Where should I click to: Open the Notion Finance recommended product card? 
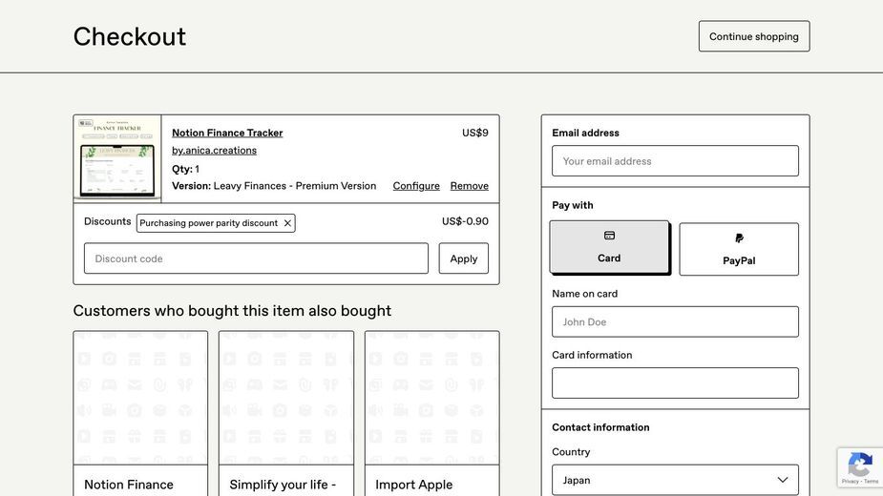(x=140, y=414)
